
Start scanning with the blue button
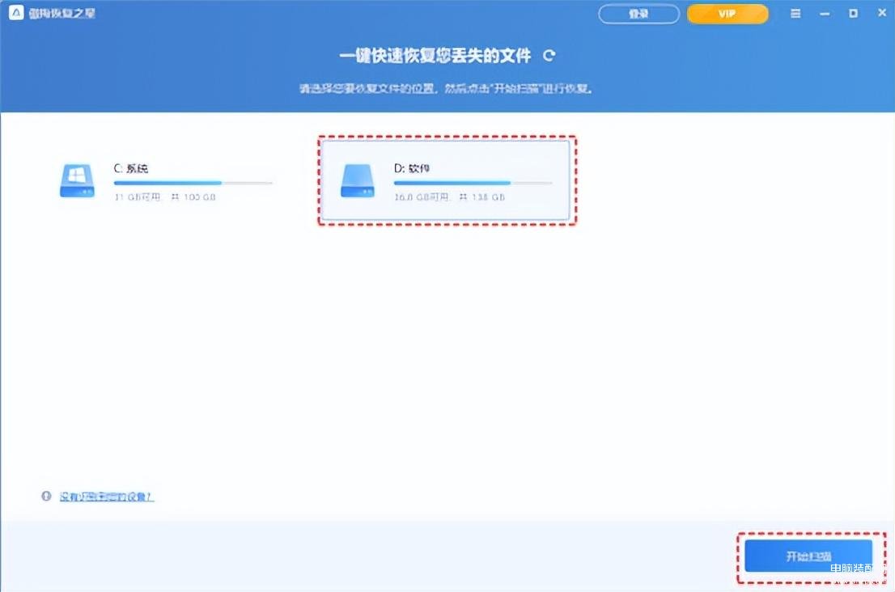tap(808, 556)
